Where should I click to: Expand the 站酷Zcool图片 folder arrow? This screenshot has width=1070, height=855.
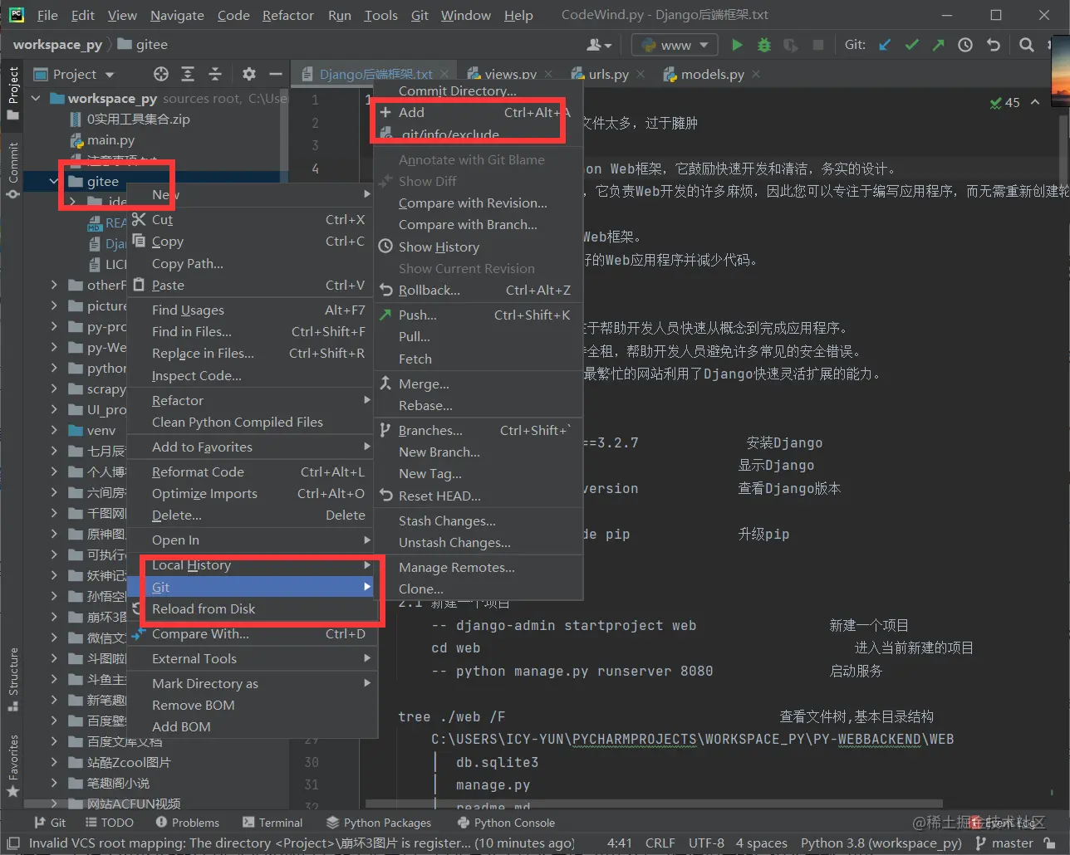click(54, 762)
